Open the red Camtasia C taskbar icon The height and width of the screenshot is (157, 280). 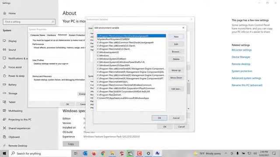[139, 153]
